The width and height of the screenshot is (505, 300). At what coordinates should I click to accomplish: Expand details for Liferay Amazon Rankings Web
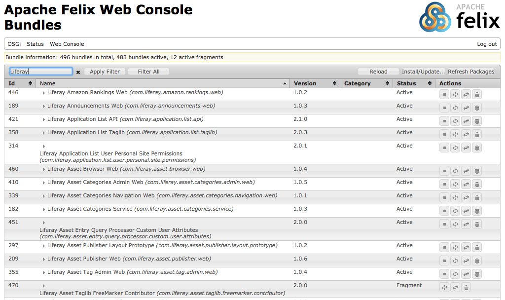(x=43, y=93)
